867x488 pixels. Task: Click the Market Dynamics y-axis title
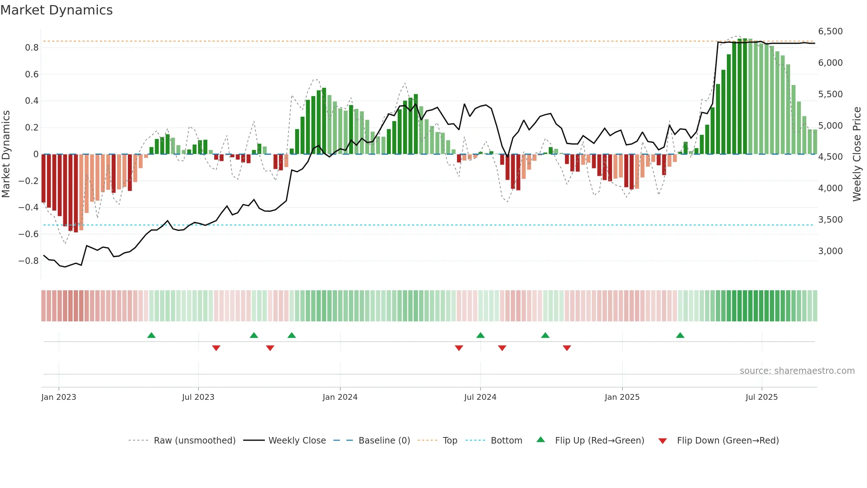coord(6,154)
